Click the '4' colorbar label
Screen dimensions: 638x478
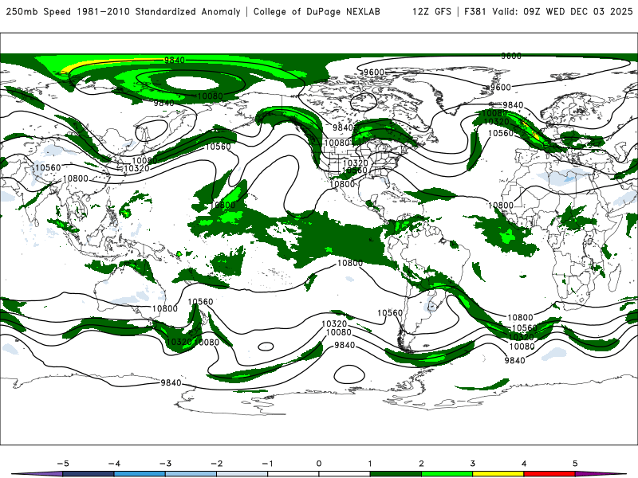click(x=524, y=464)
